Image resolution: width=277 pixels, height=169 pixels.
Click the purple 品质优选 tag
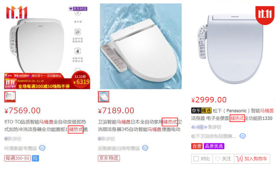[214, 146]
